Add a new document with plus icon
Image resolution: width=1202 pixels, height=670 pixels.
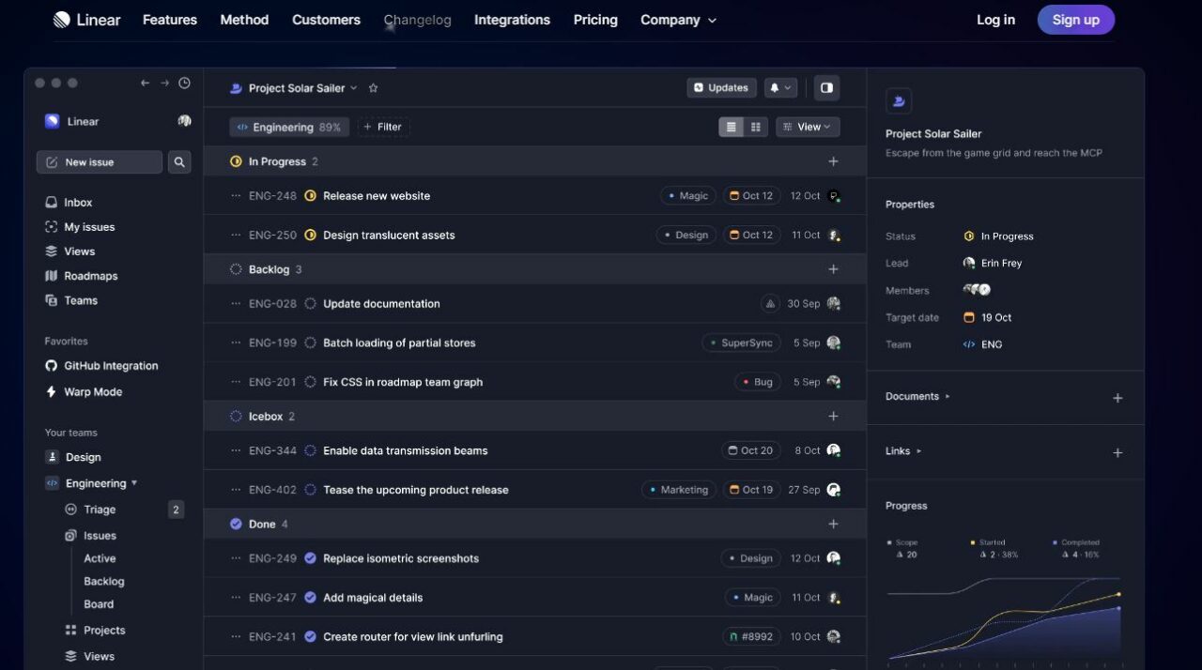point(1117,398)
